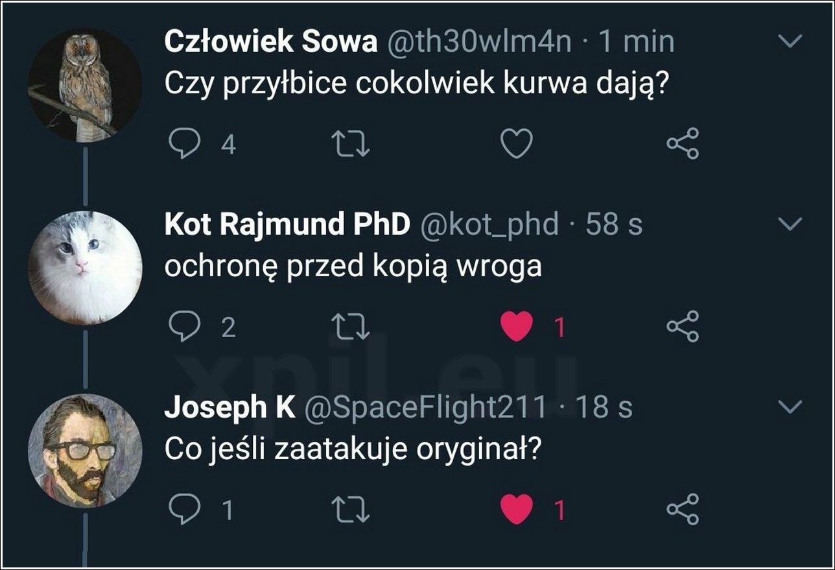Open Joseph K's painted portrait avatar
This screenshot has width=835, height=570.
(x=85, y=451)
